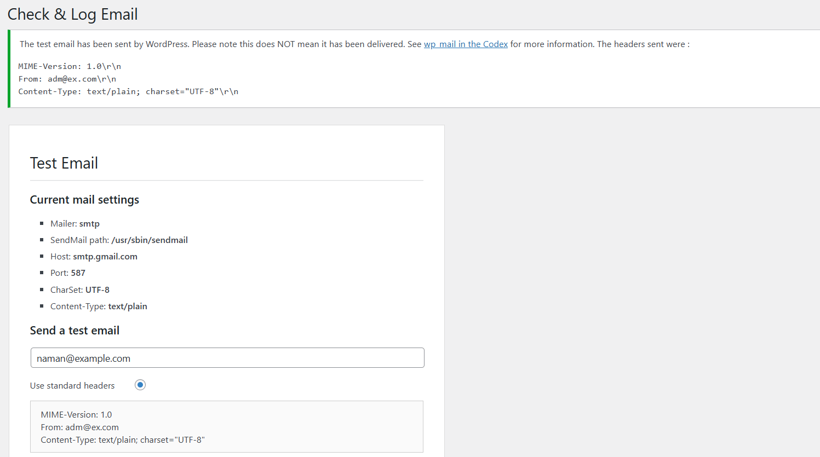Click MIME-Version 1.0\r\n line in notice
The image size is (820, 457).
pos(70,66)
